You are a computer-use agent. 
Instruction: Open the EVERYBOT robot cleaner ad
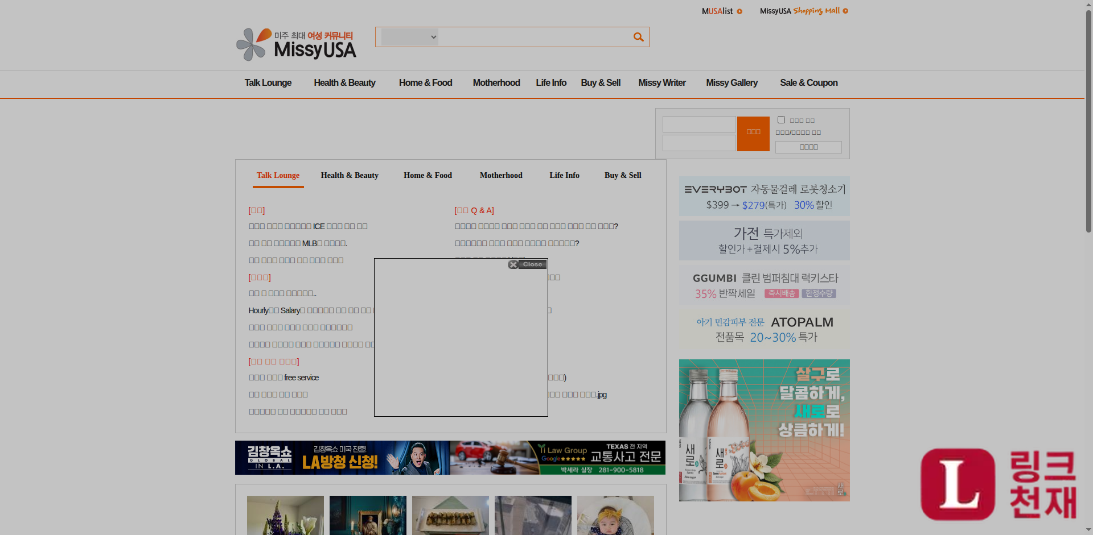764,196
